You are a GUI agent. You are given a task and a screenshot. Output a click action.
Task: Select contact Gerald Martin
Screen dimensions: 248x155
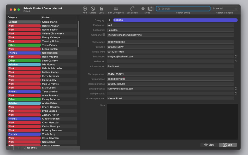(x=50, y=22)
